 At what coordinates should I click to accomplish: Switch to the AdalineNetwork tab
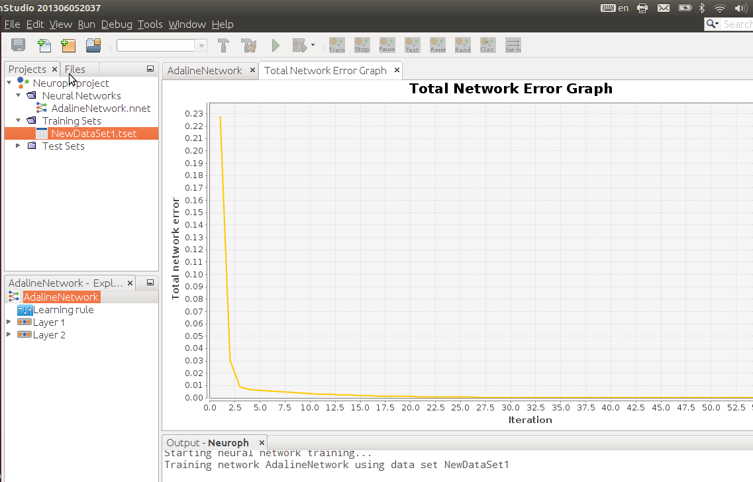click(x=204, y=70)
